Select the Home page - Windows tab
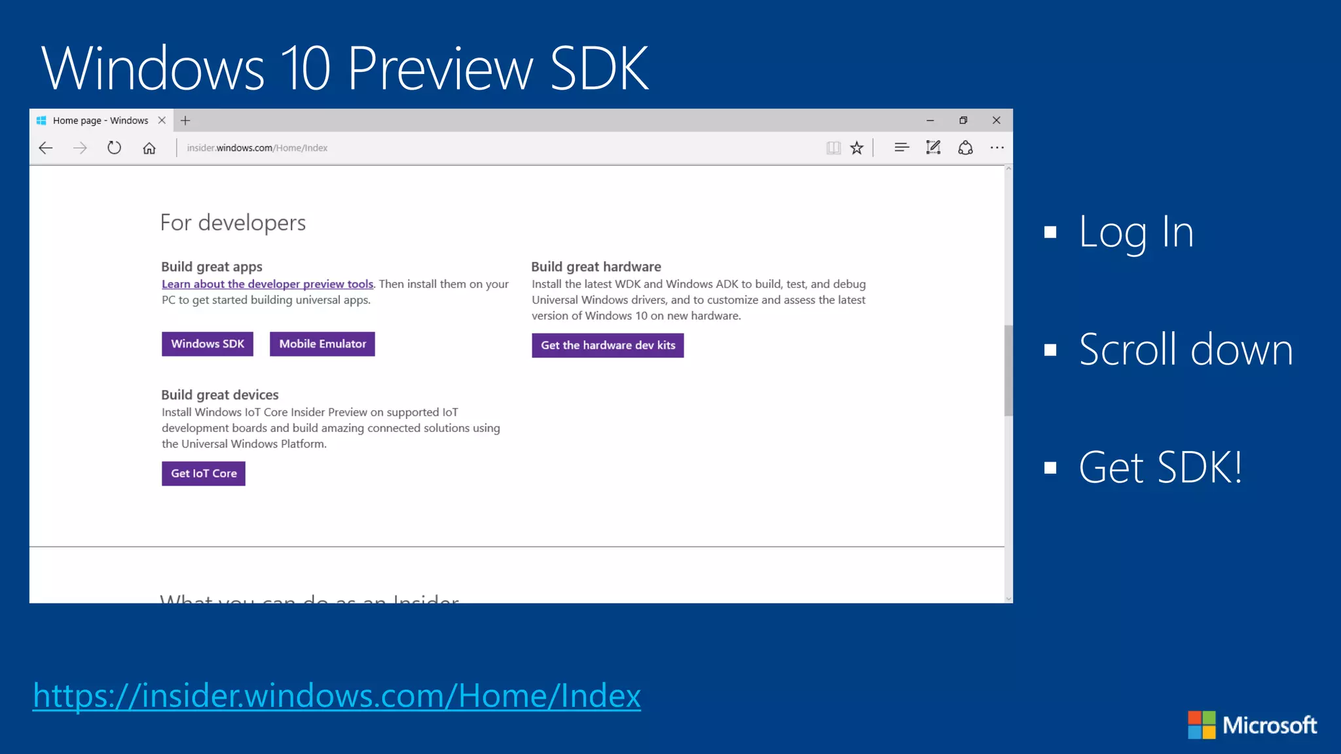Screen dimensions: 1341x754 [x=101, y=120]
